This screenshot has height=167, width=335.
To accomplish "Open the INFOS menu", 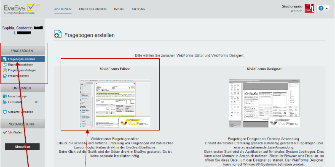I will (x=119, y=9).
